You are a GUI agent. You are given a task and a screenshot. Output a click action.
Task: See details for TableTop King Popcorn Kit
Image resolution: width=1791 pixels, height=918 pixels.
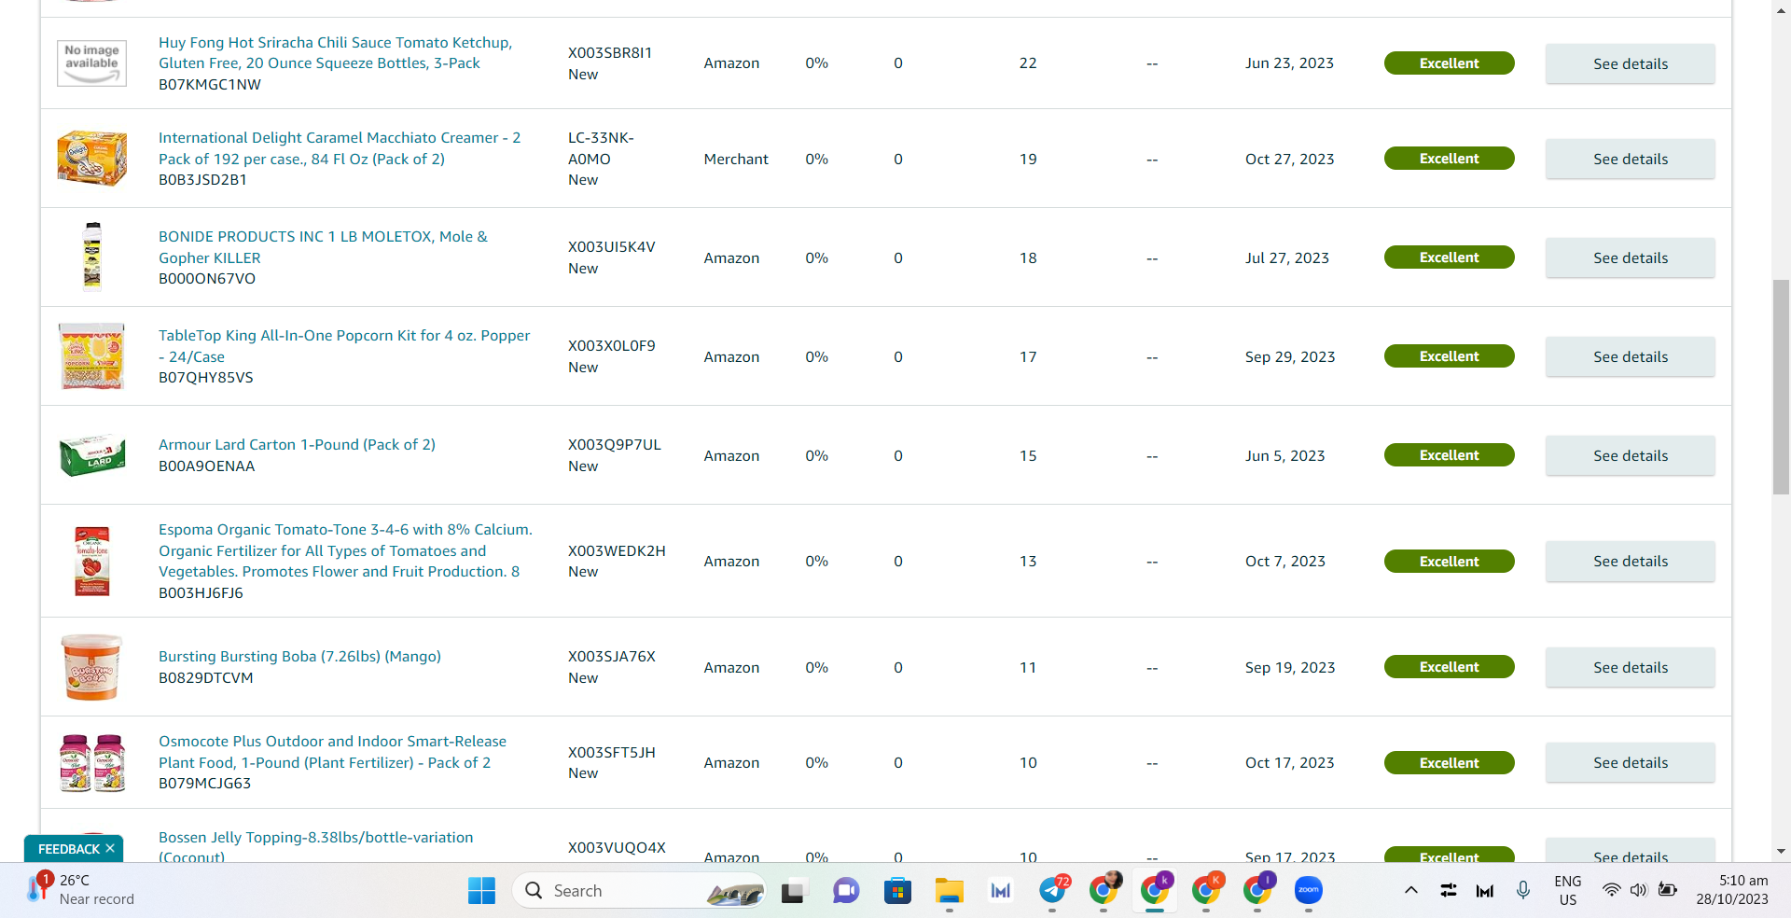1631,356
